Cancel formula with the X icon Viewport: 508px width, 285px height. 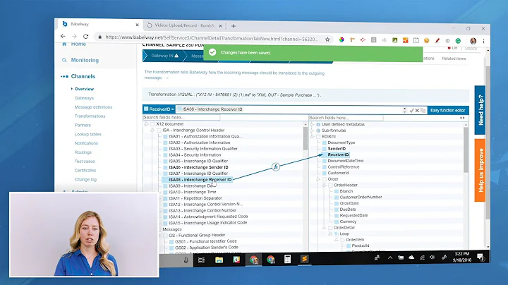417,111
